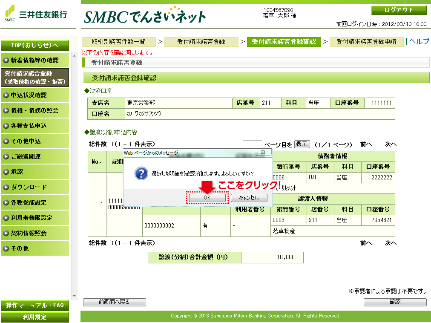The width and height of the screenshot is (431, 323).
Task: Click 東京営業部 branch name cell
Action: pyautogui.click(x=179, y=103)
